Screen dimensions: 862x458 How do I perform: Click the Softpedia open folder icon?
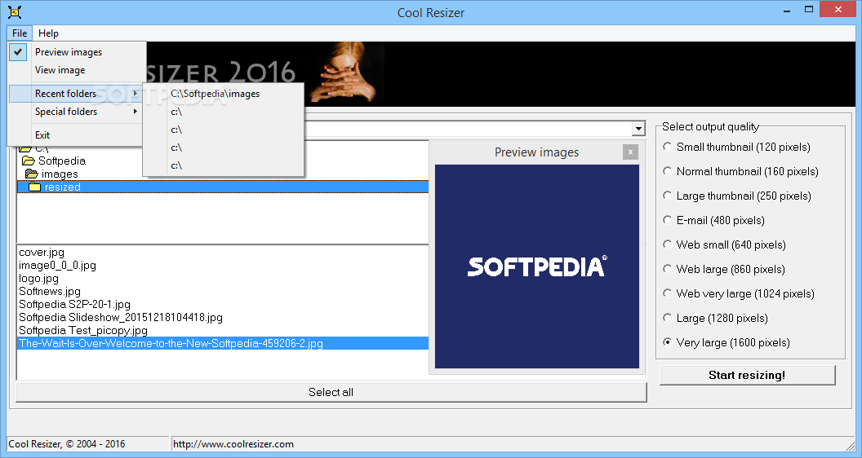(29, 161)
